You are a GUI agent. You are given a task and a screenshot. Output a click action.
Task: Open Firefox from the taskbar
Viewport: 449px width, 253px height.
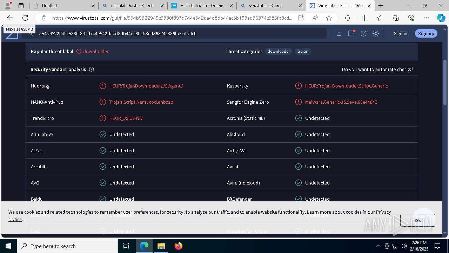point(178,246)
